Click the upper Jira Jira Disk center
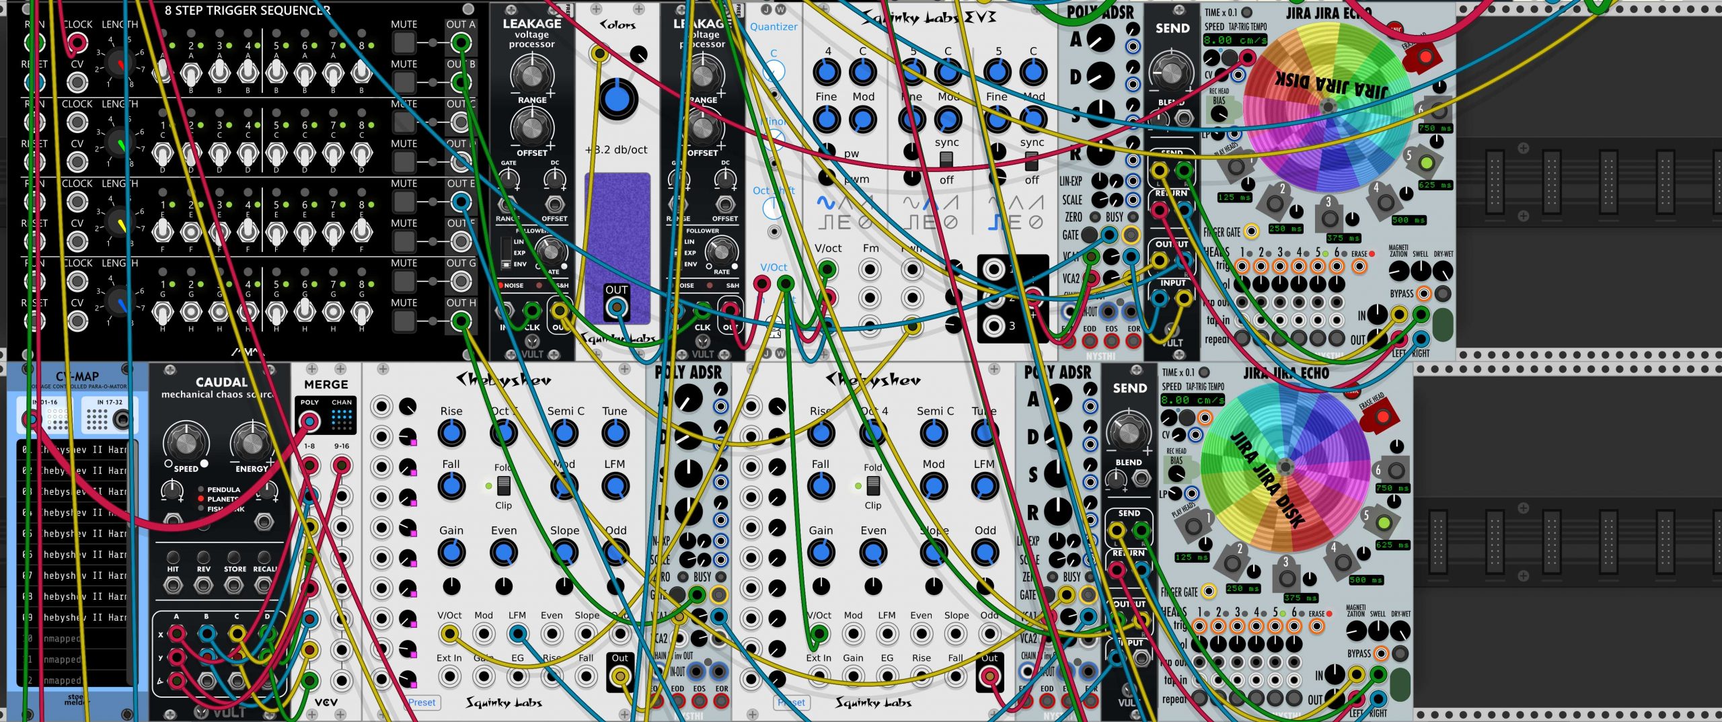The height and width of the screenshot is (722, 1722). [1328, 106]
